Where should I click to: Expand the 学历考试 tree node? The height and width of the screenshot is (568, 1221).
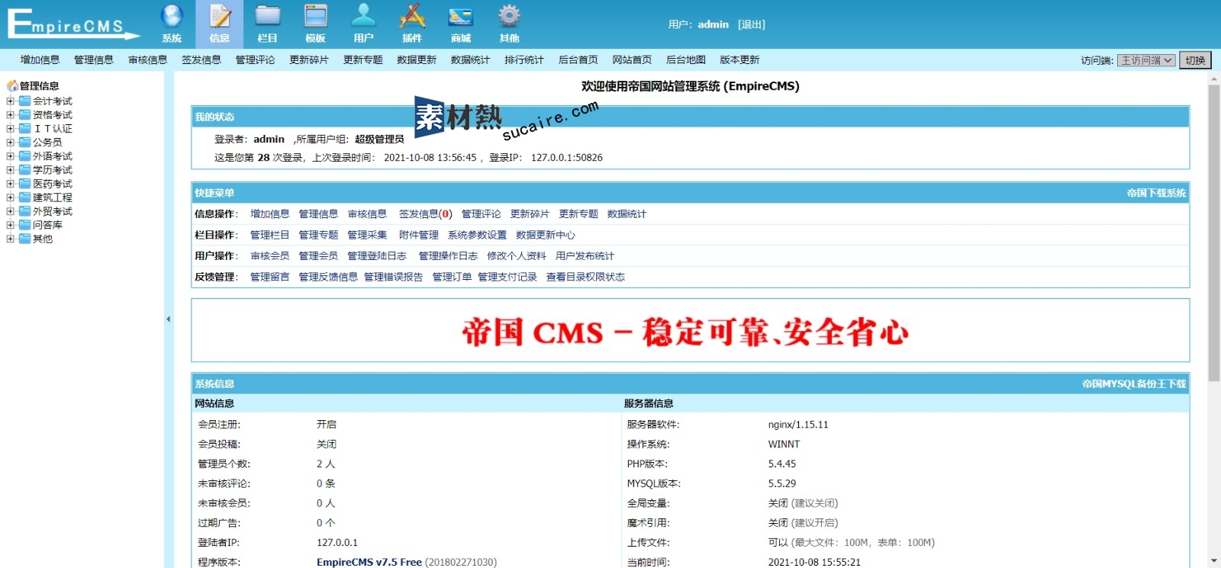click(11, 169)
